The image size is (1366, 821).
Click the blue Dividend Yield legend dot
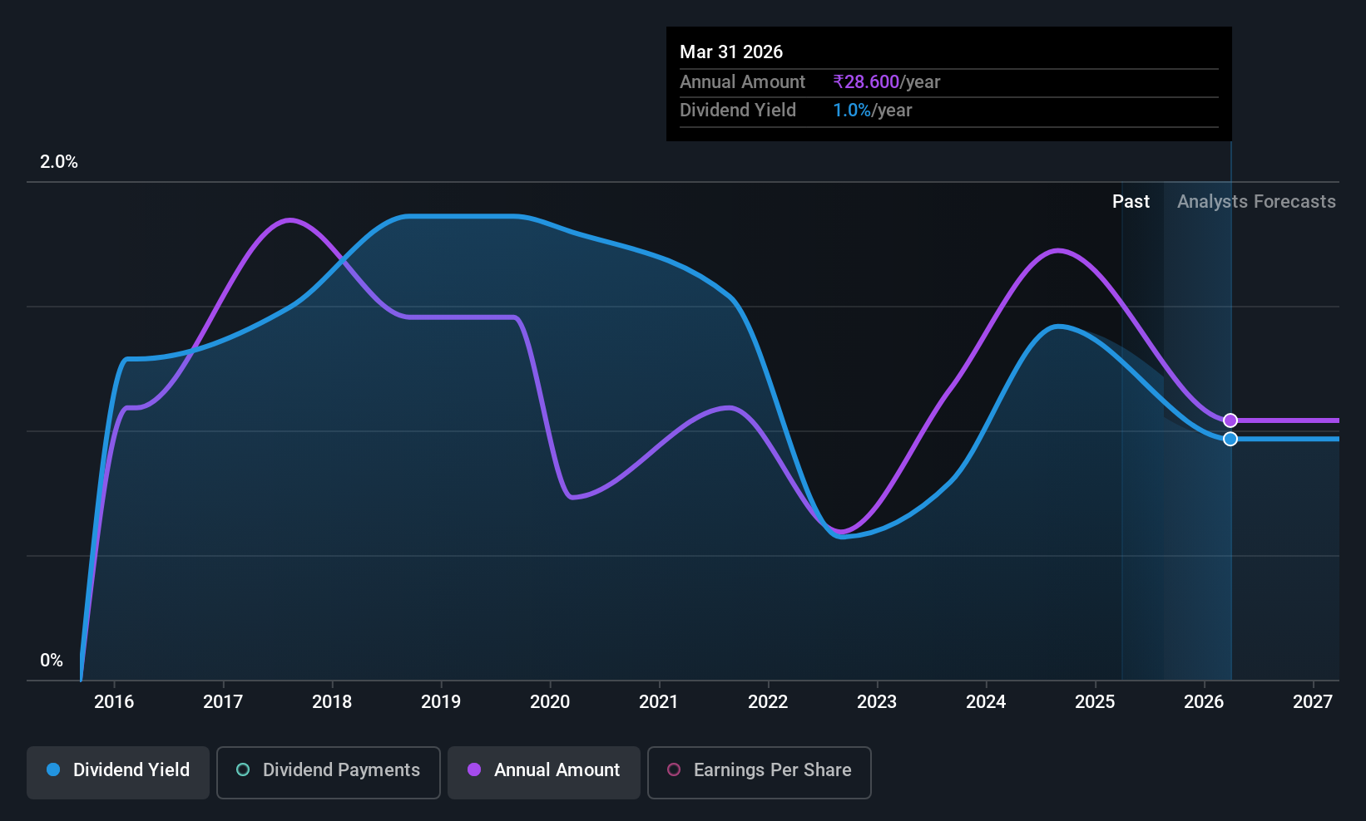point(53,769)
